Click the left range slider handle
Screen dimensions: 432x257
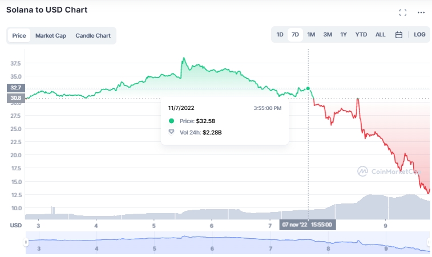tap(26, 242)
